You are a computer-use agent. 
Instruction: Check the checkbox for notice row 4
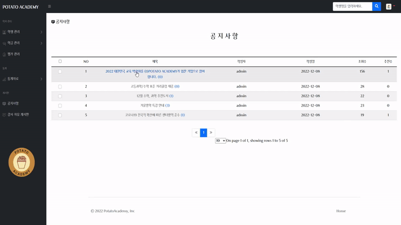[60, 105]
